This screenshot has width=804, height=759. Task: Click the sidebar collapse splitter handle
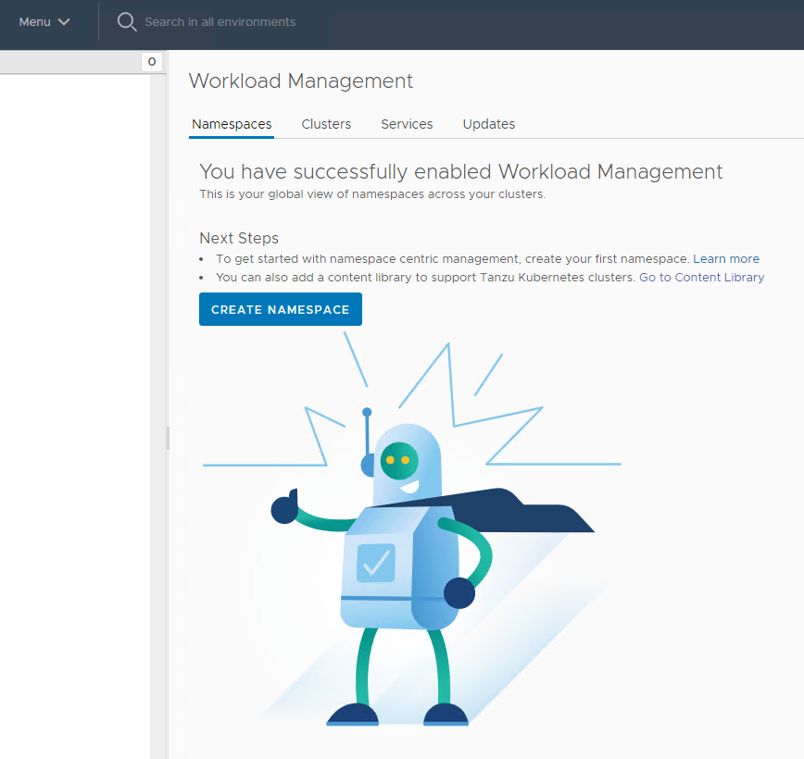[x=168, y=438]
